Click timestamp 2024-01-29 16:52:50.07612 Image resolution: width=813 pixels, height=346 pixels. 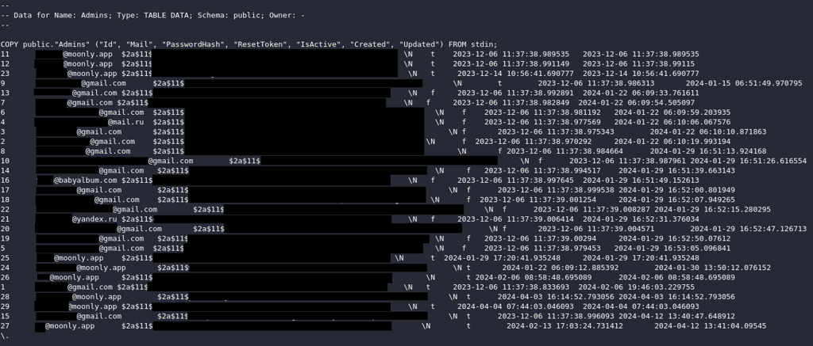675,238
